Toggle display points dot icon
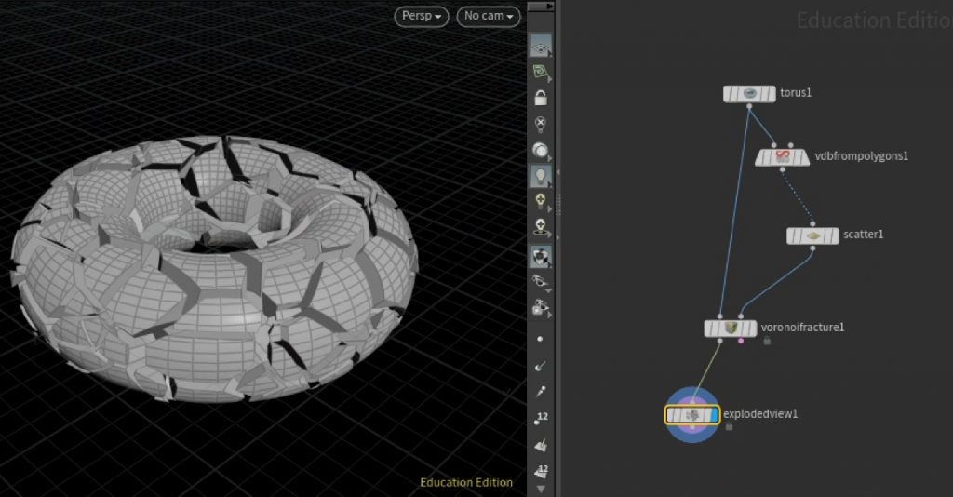 [x=540, y=339]
